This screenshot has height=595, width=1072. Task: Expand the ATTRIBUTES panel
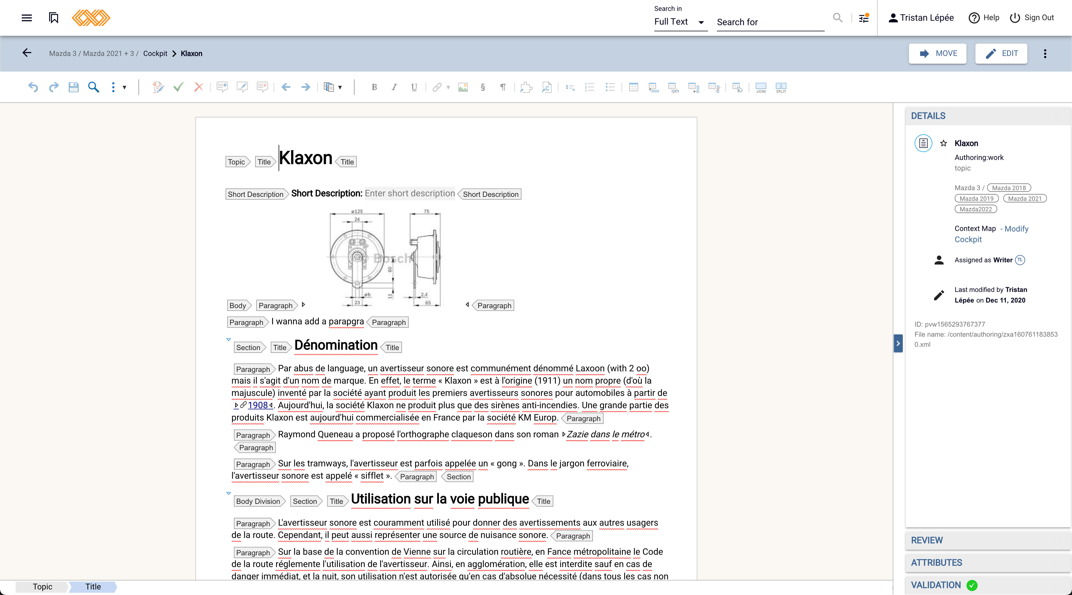(x=988, y=563)
